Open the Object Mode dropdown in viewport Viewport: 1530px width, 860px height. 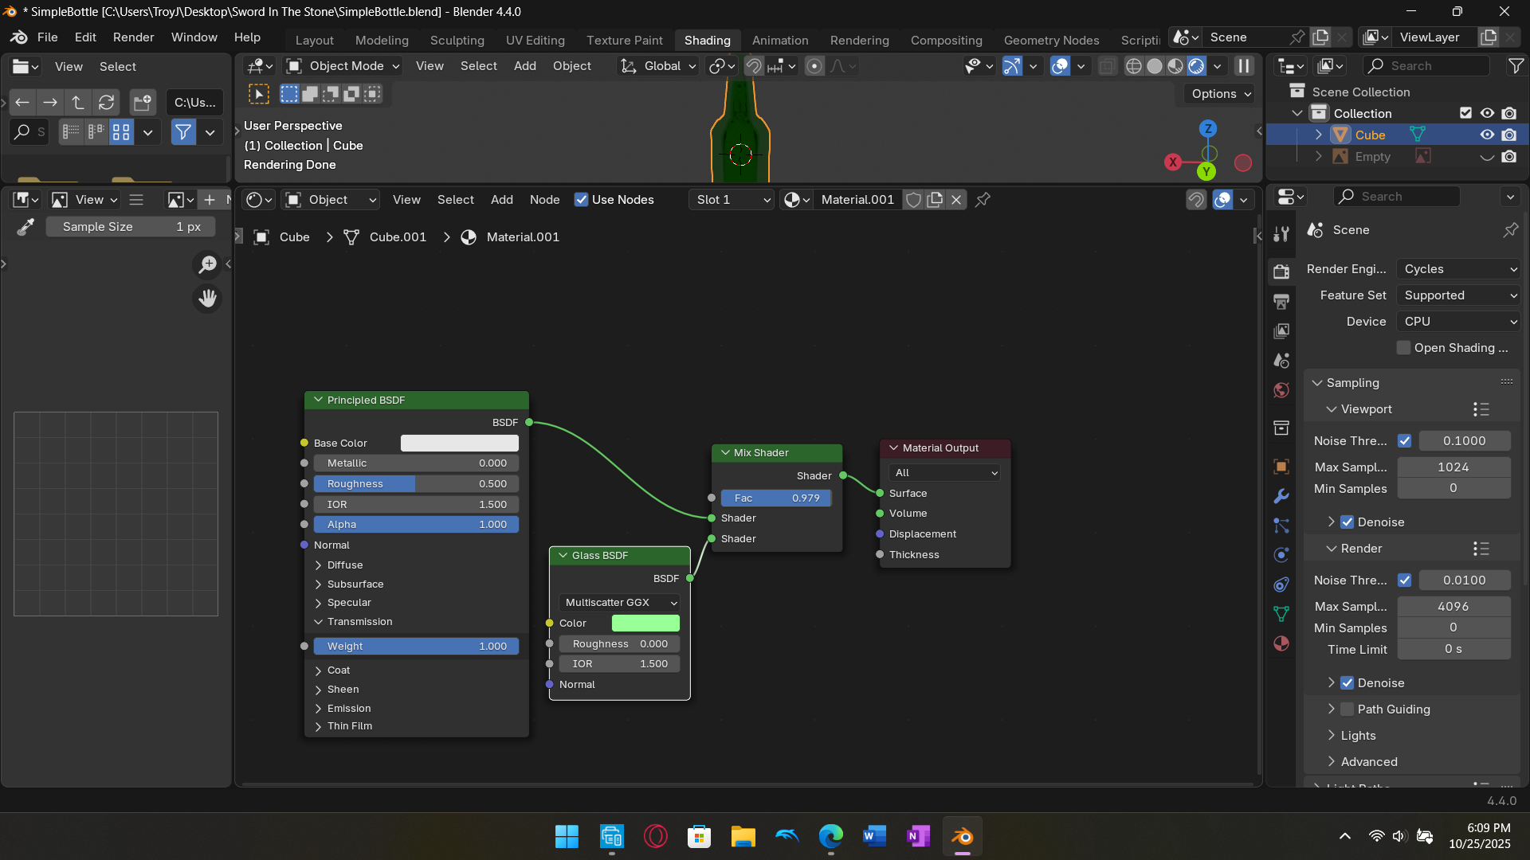point(343,66)
